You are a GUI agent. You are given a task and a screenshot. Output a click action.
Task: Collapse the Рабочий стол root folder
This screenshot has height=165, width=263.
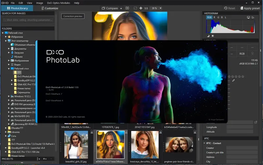pyautogui.click(x=3, y=33)
